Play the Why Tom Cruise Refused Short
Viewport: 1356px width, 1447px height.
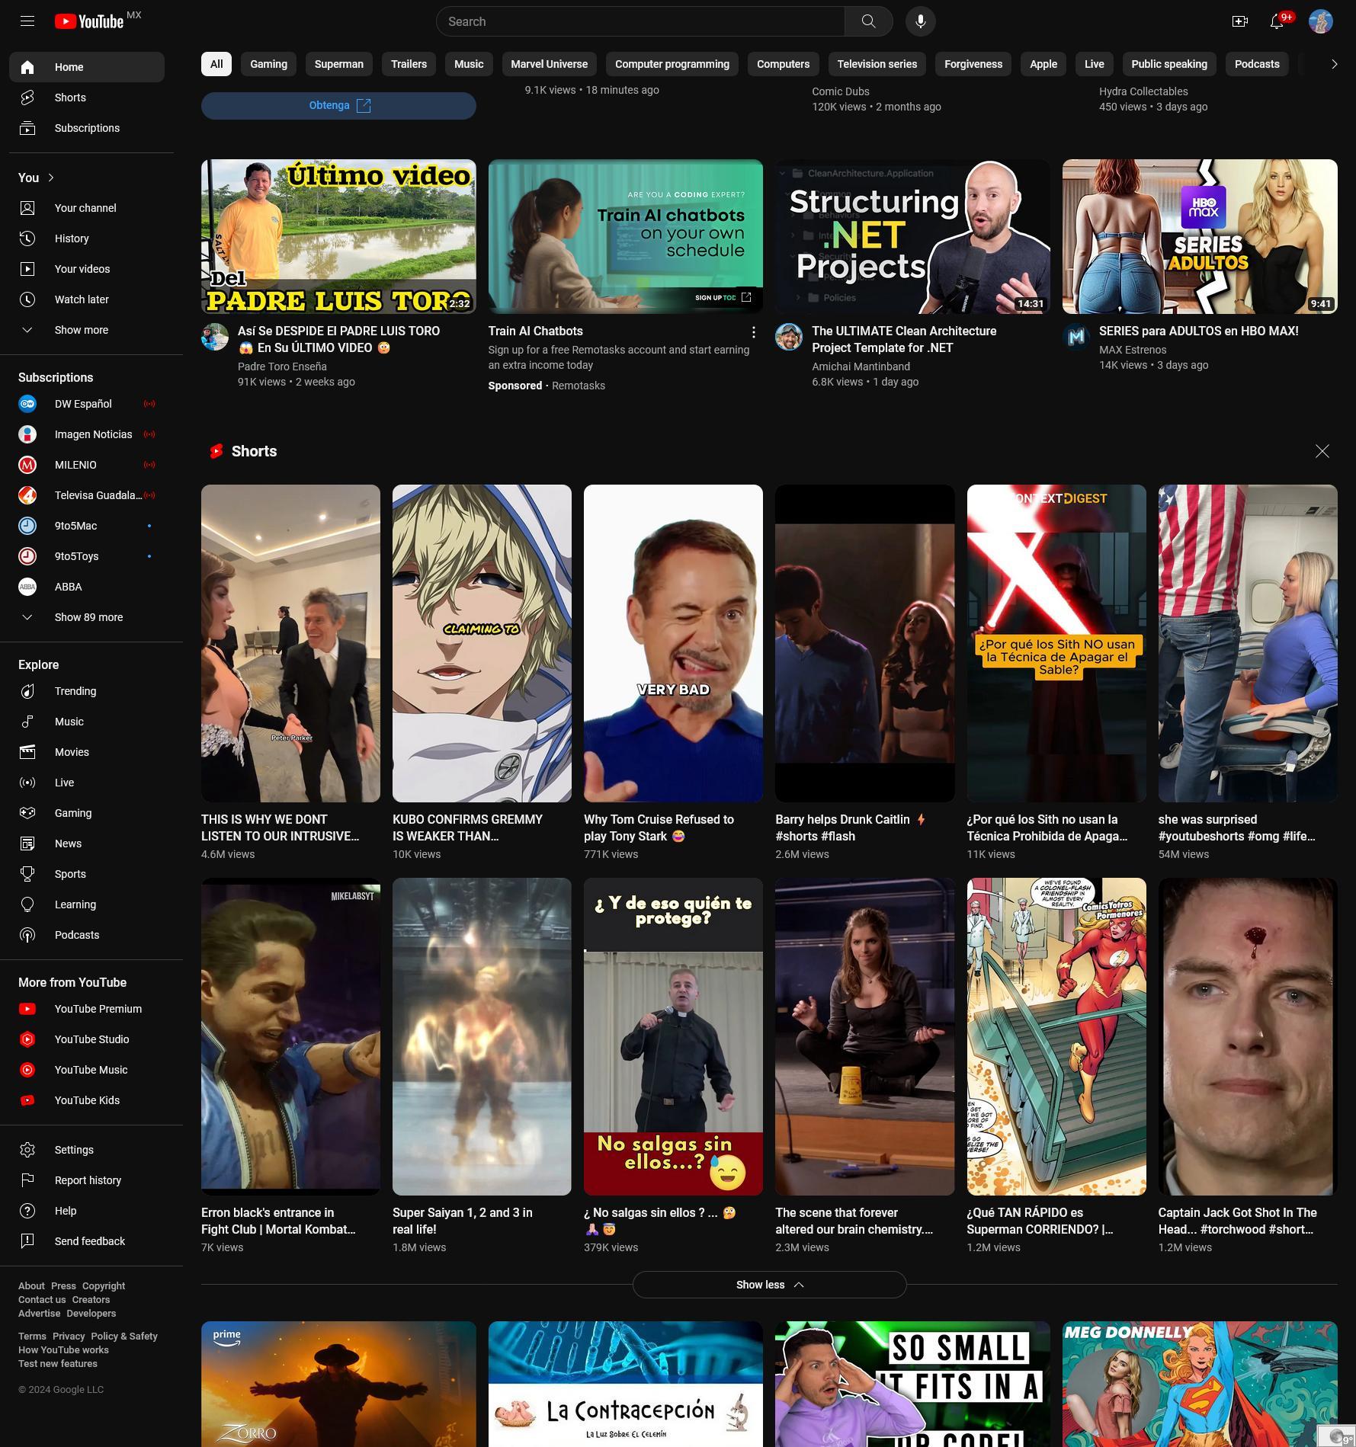point(673,643)
